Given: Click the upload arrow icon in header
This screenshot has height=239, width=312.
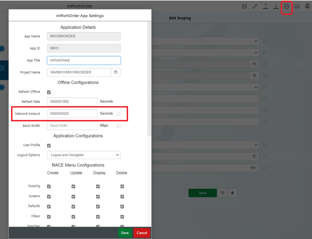Looking at the screenshot, I should tap(266, 7).
